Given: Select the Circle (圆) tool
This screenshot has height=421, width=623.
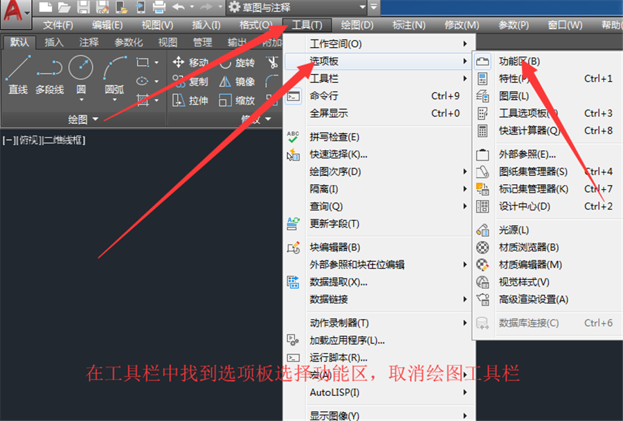Looking at the screenshot, I should click(81, 75).
